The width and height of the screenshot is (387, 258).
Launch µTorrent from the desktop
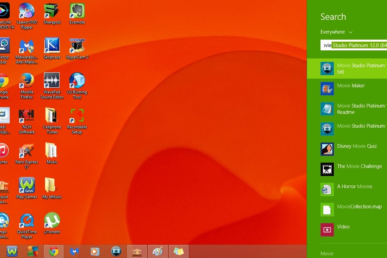(52, 223)
